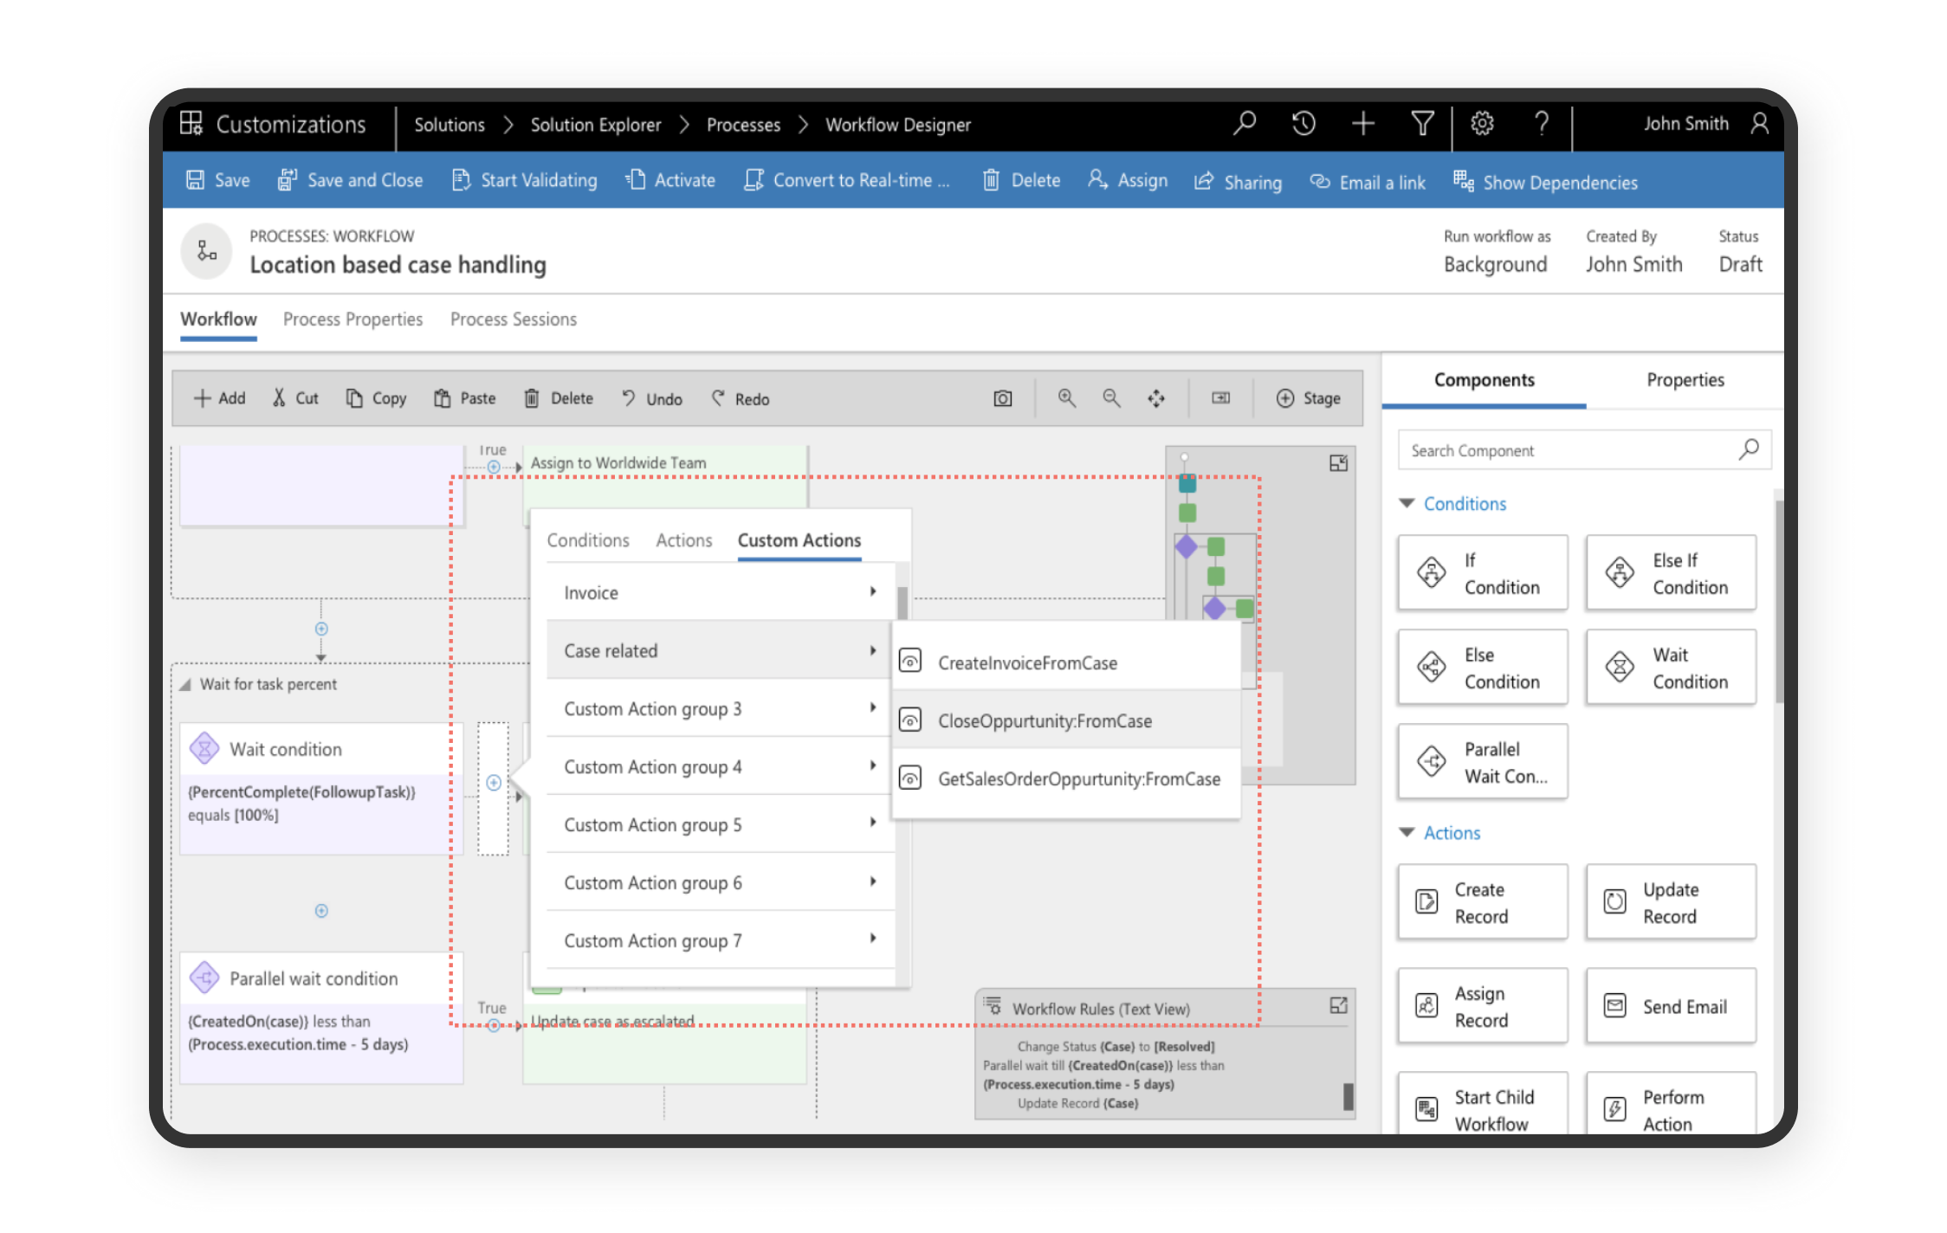Choose CreateInvoiceFromCase action
The image size is (1947, 1233).
pyautogui.click(x=1066, y=662)
